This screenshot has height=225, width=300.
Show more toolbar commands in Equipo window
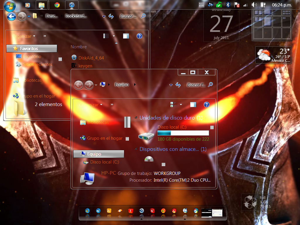coord(112,105)
